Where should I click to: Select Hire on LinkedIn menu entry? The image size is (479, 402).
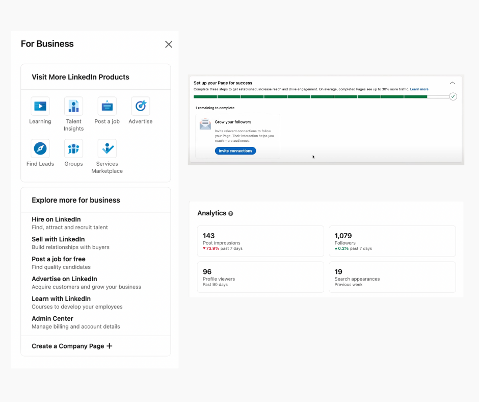pyautogui.click(x=56, y=219)
